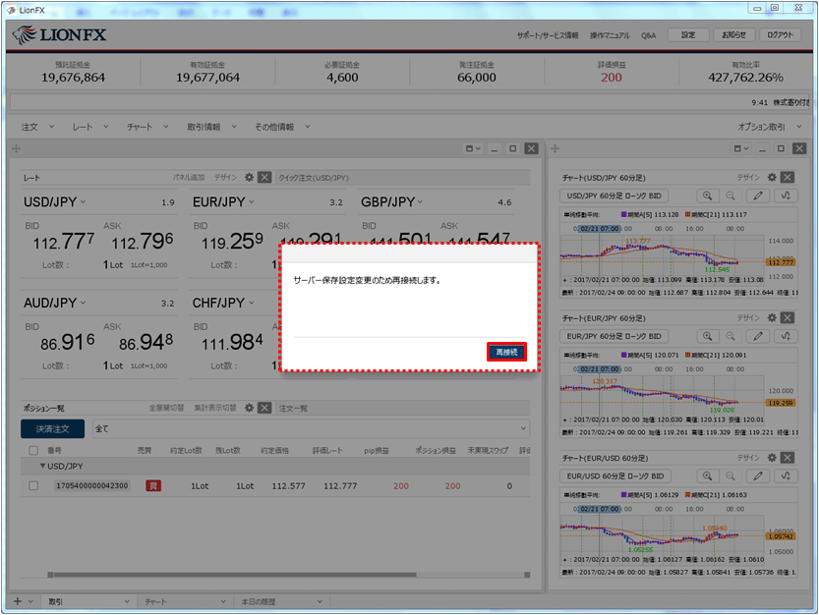Zoom in on EUR/USD chart

click(x=707, y=476)
